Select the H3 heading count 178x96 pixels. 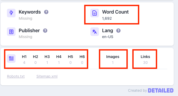pyautogui.click(x=47, y=59)
